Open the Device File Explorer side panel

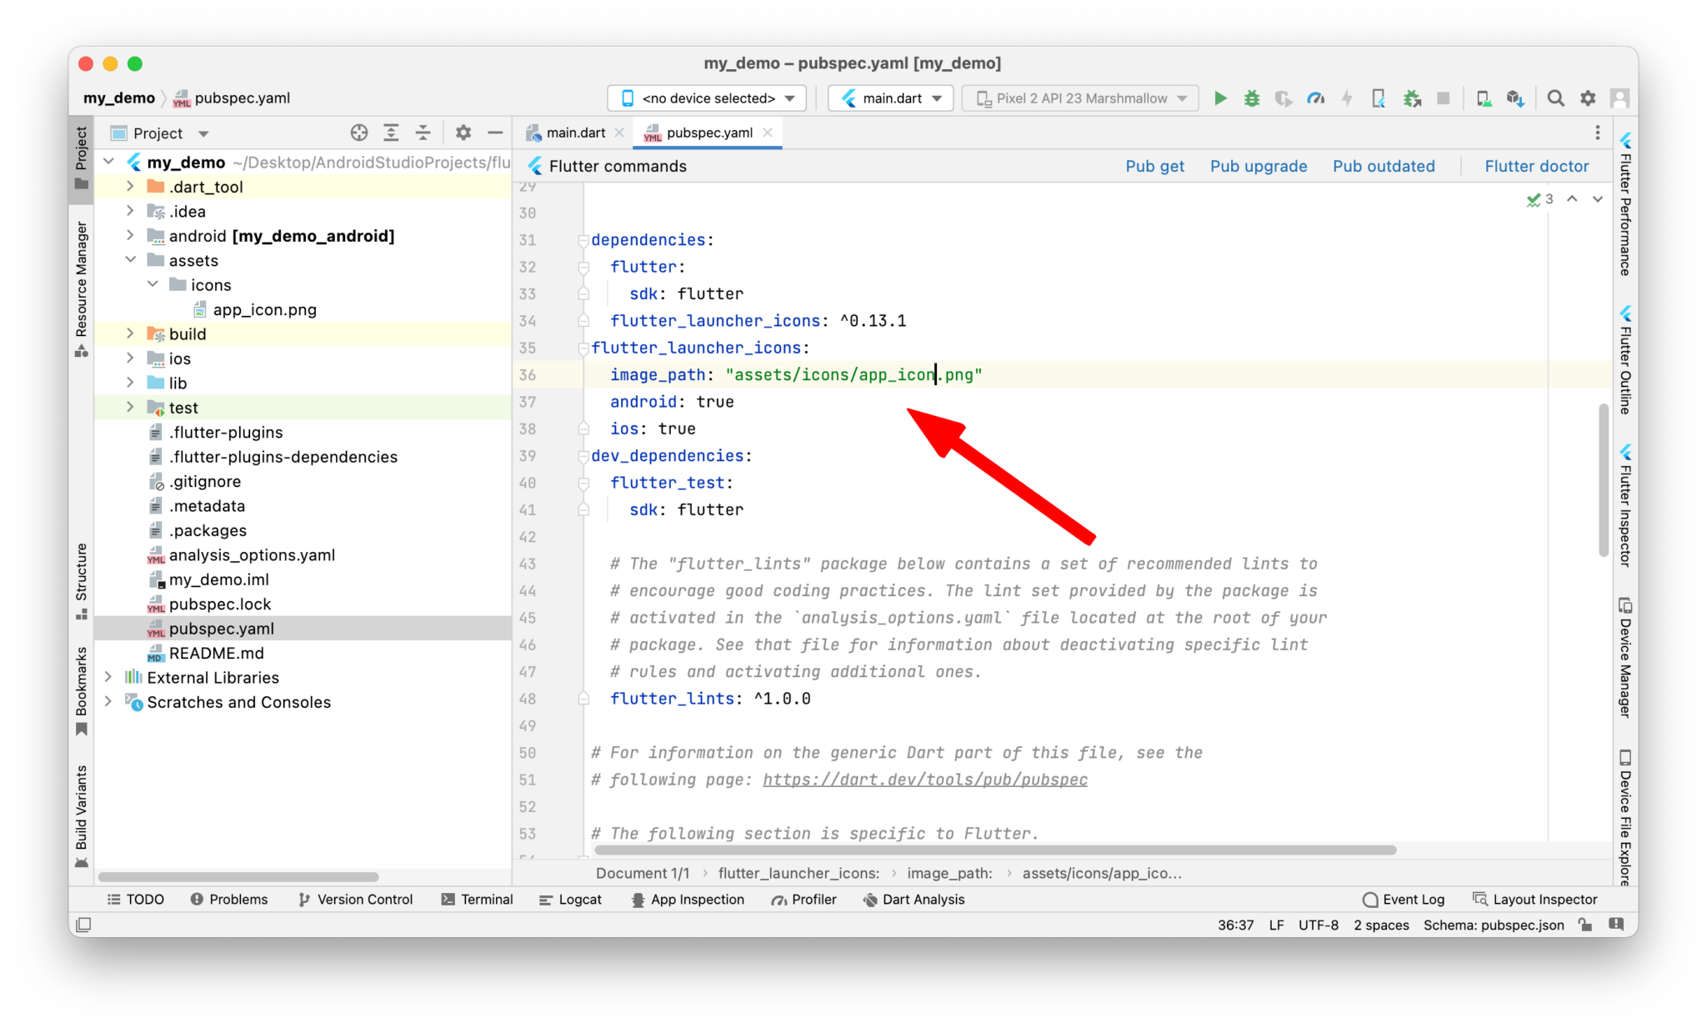click(1625, 817)
